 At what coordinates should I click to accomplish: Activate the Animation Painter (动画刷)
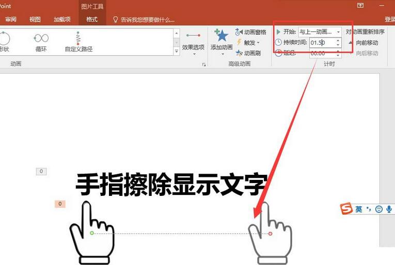[248, 53]
